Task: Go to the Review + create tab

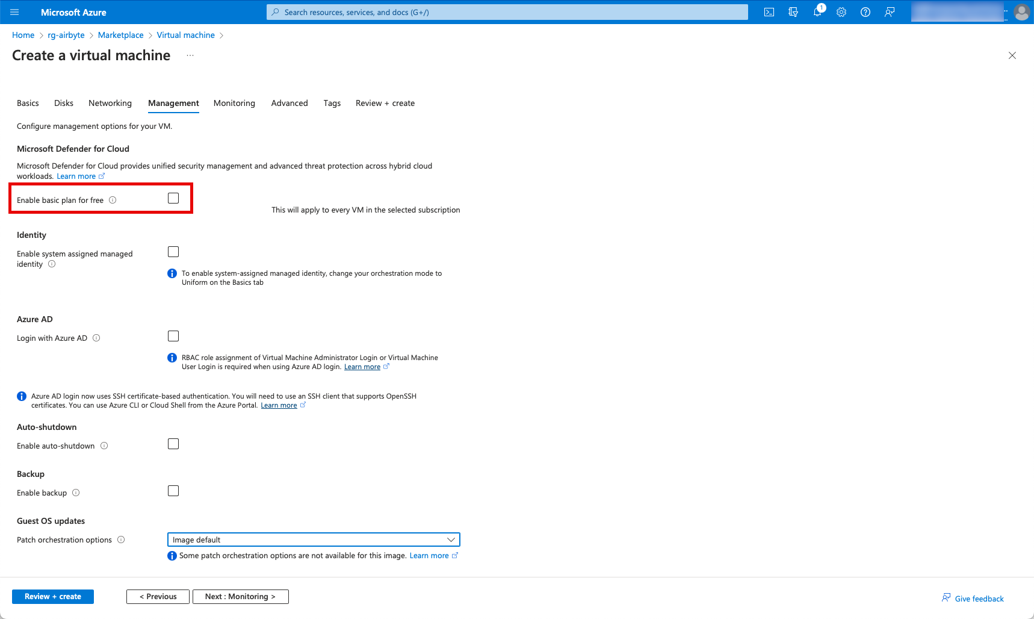Action: tap(385, 103)
